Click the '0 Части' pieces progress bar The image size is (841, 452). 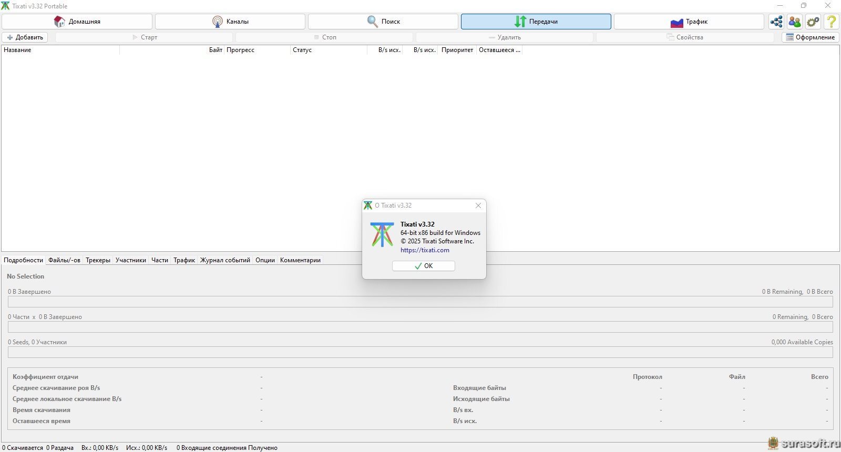[x=420, y=327]
